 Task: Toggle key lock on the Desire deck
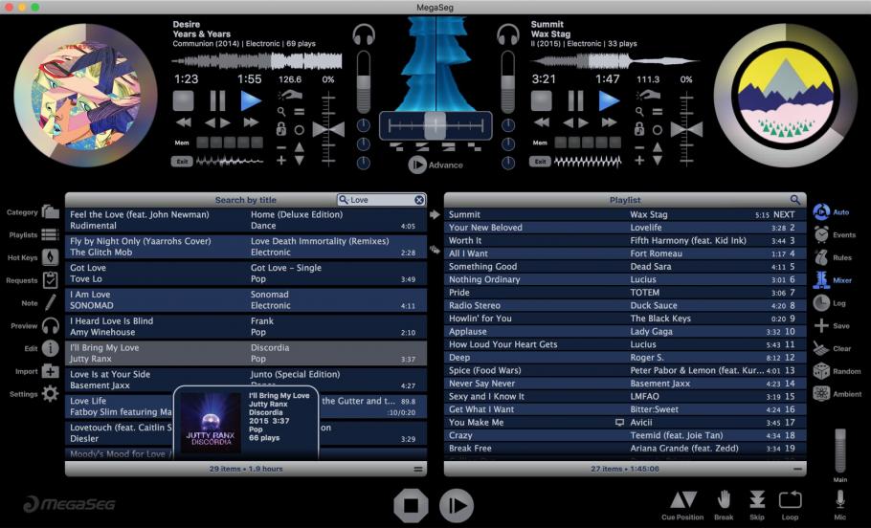[x=281, y=129]
